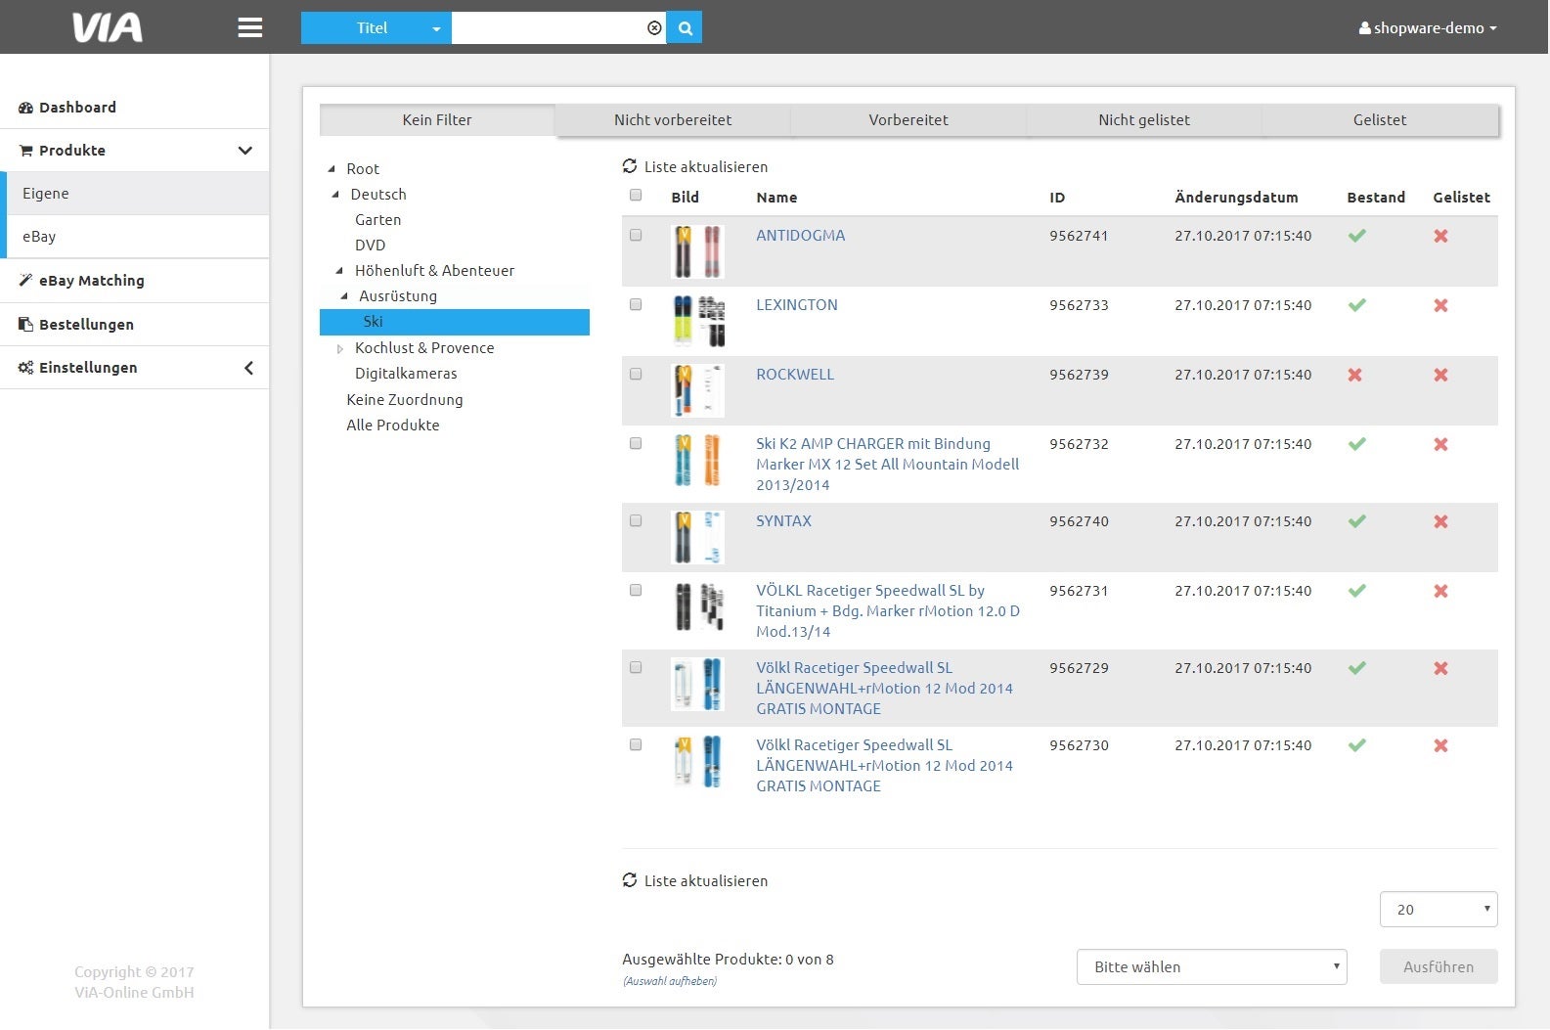This screenshot has height=1030, width=1550.
Task: Clear the search field with the X icon
Action: coord(654,28)
